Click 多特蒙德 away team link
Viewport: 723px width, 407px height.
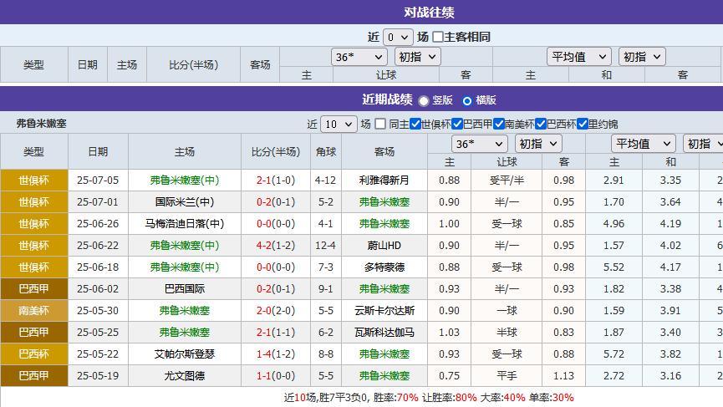(384, 267)
